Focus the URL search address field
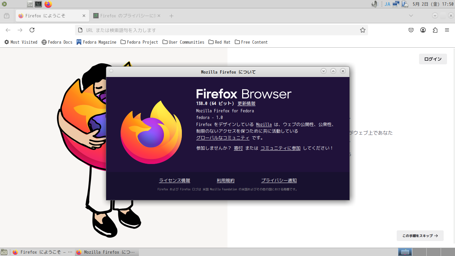The height and width of the screenshot is (256, 455). click(222, 30)
